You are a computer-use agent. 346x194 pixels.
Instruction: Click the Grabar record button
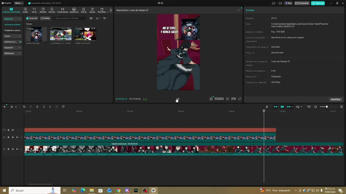[x=45, y=18]
